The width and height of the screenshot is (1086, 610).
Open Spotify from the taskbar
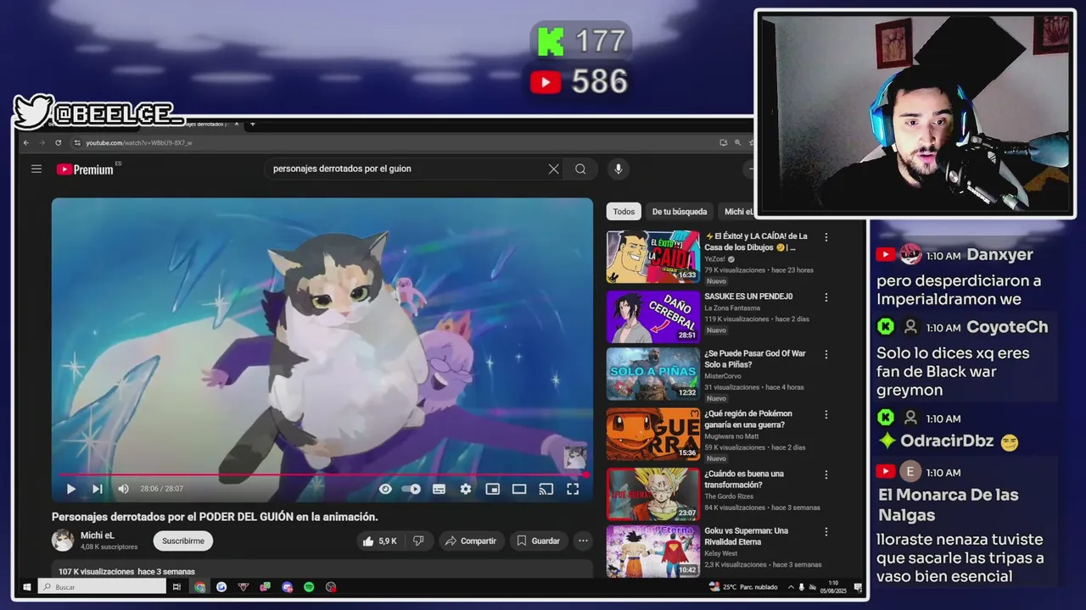tap(309, 587)
